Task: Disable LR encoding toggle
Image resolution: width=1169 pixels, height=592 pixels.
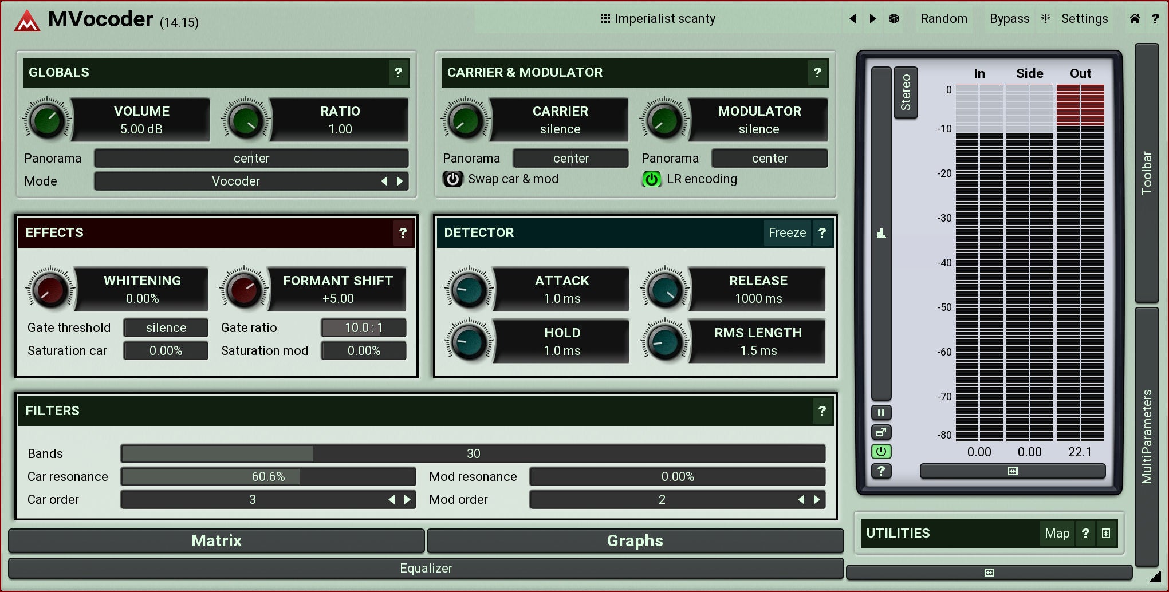Action: (x=651, y=179)
